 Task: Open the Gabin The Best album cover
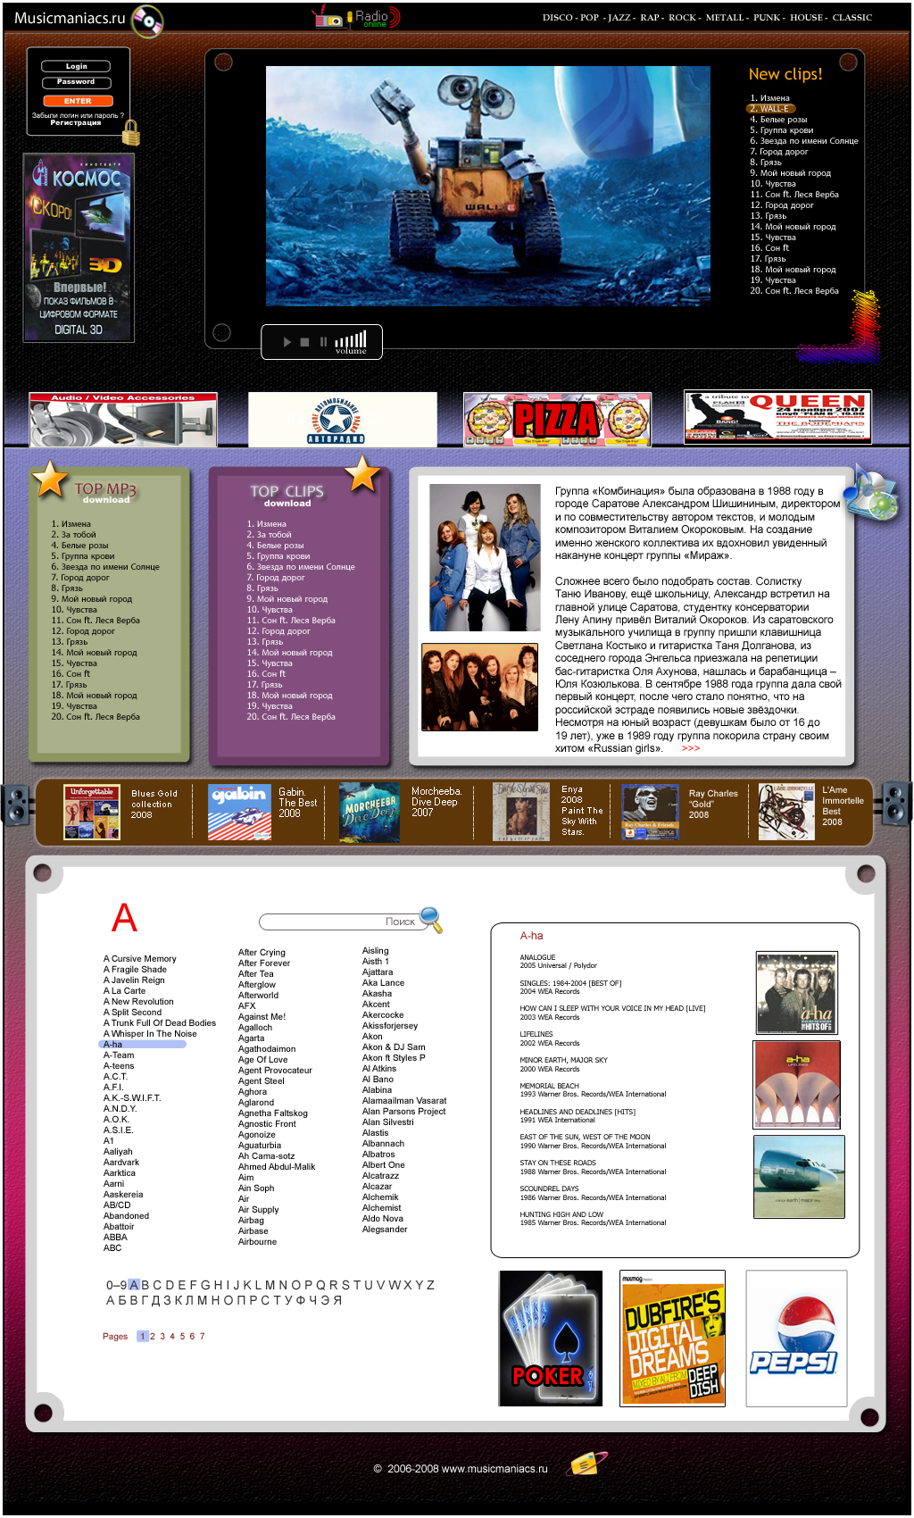pos(239,812)
